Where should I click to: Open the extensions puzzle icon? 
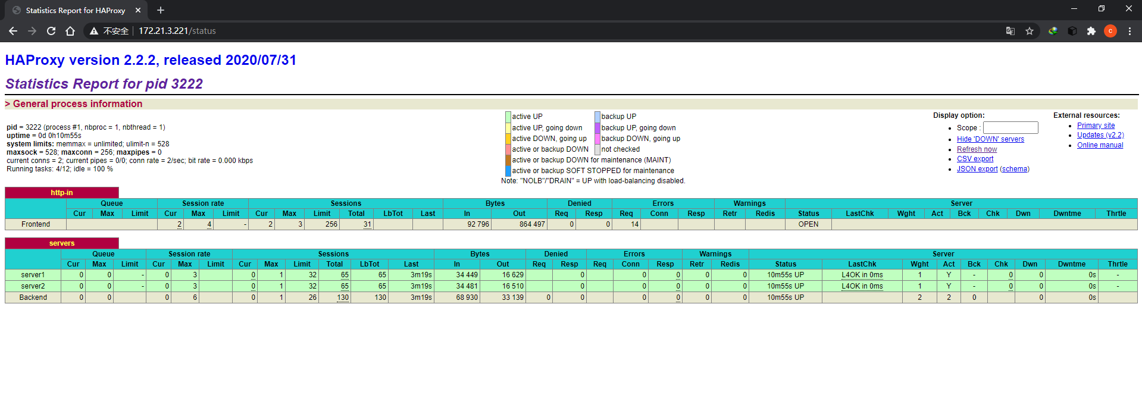[1091, 31]
